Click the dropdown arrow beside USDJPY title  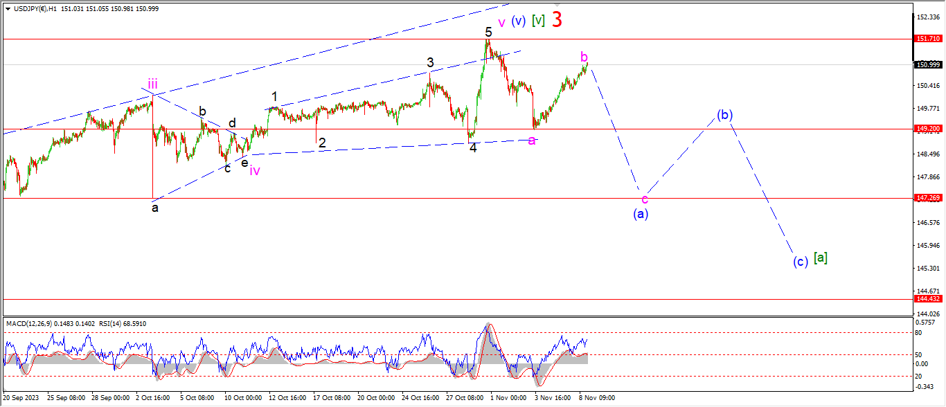[7, 8]
